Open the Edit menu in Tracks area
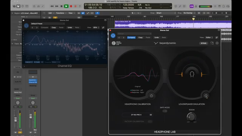242x136 pixels. pos(51,13)
